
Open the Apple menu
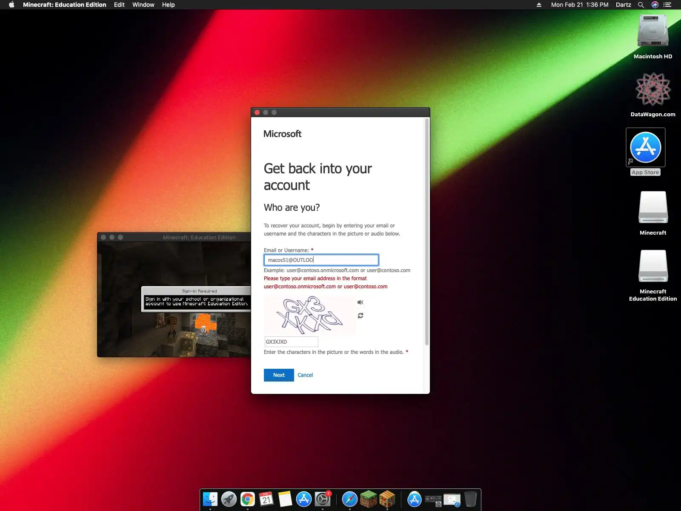[x=12, y=5]
